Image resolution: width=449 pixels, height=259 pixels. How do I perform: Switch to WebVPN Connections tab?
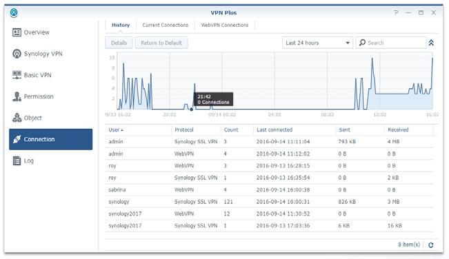tap(225, 25)
